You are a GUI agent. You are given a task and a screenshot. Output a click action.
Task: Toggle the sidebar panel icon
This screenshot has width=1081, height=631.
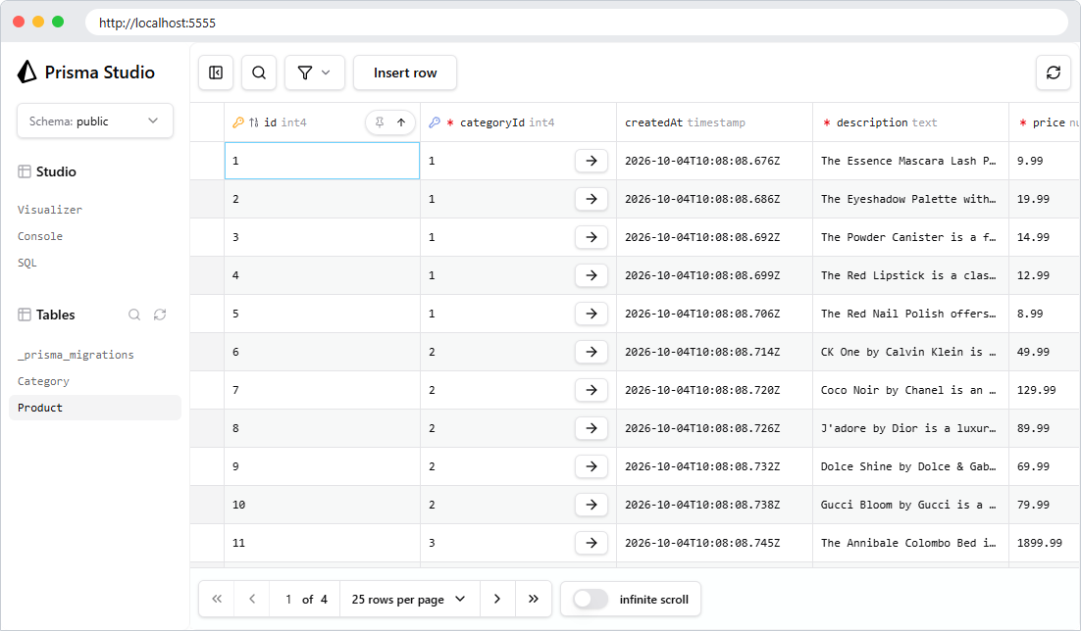(x=216, y=73)
